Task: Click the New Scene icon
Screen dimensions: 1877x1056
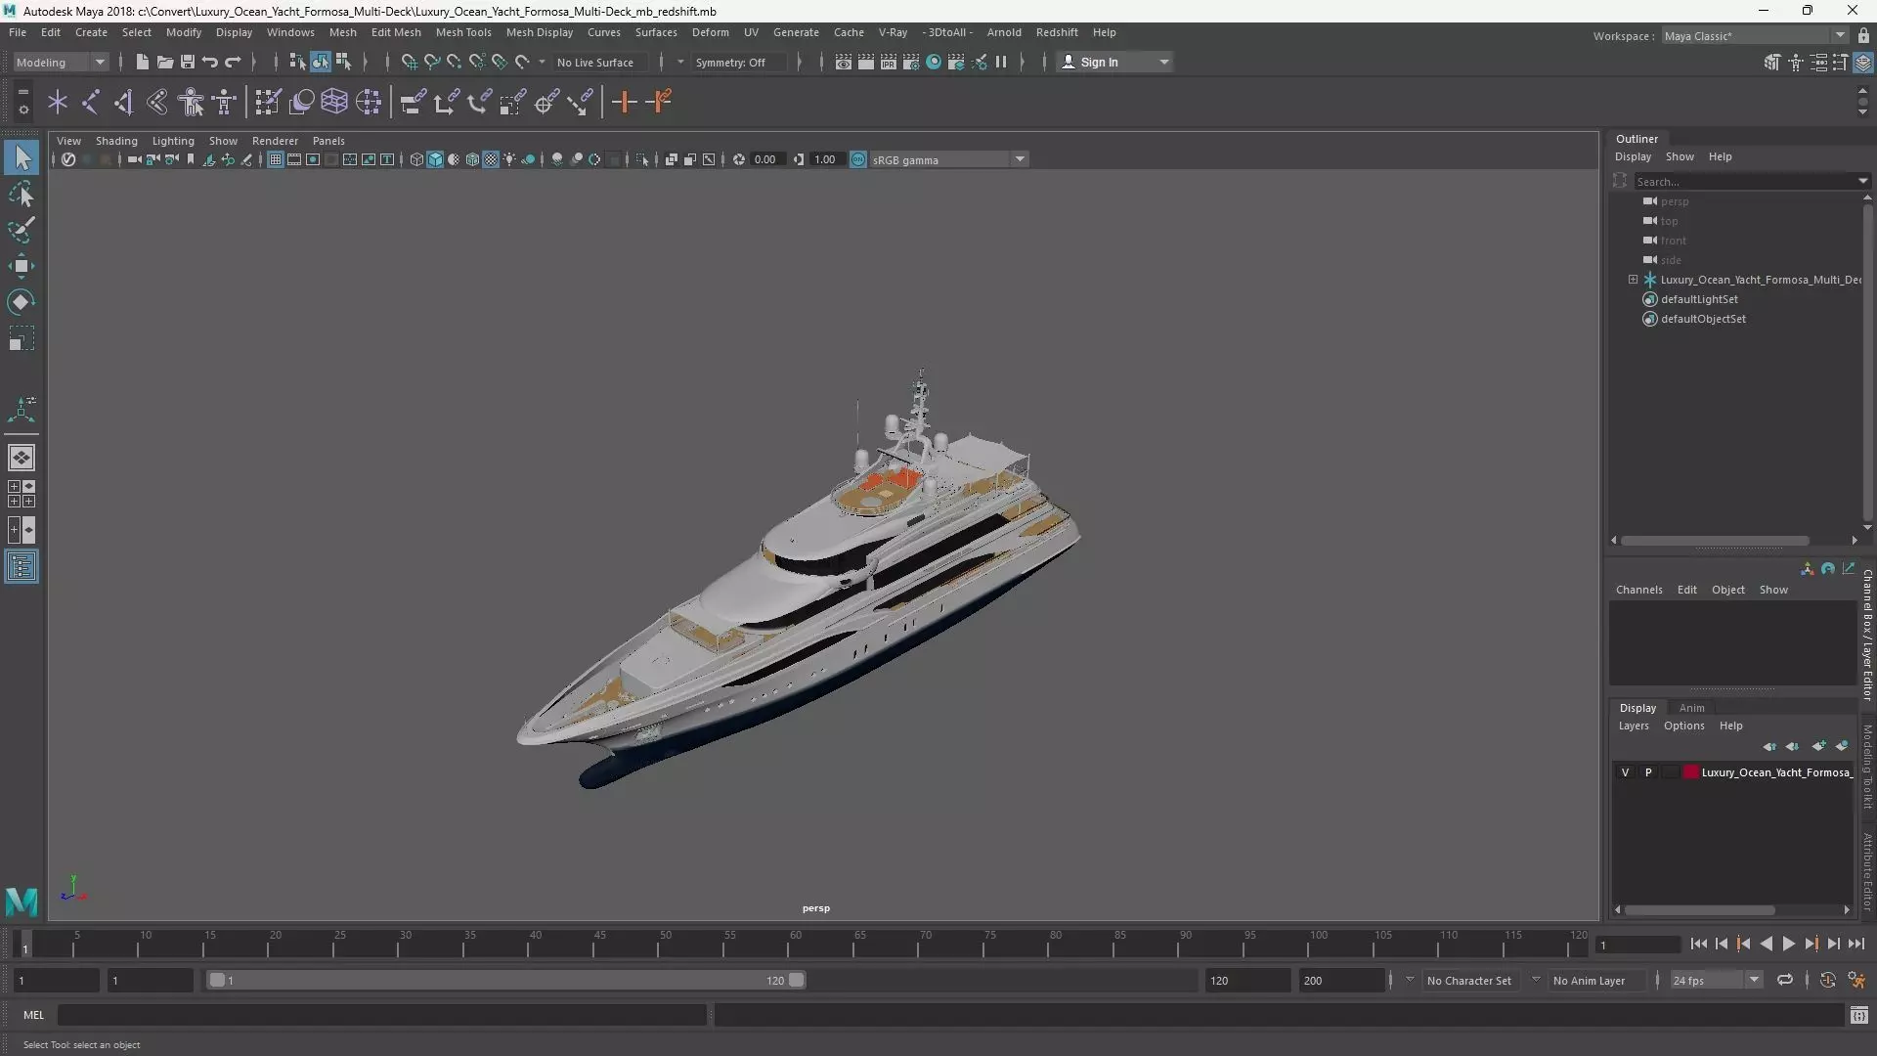Action: pos(142,62)
